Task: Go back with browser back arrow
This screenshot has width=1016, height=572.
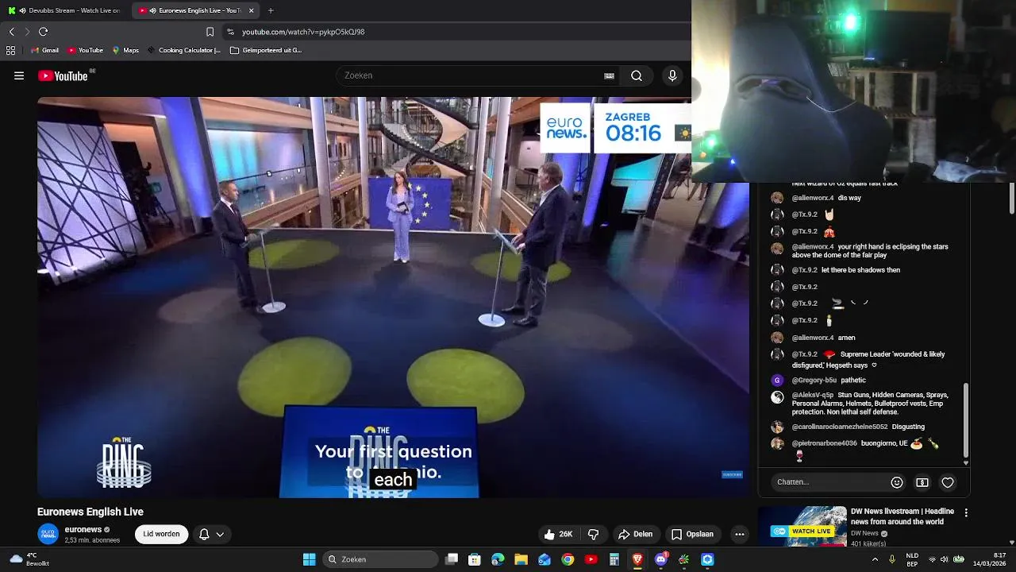Action: click(11, 32)
